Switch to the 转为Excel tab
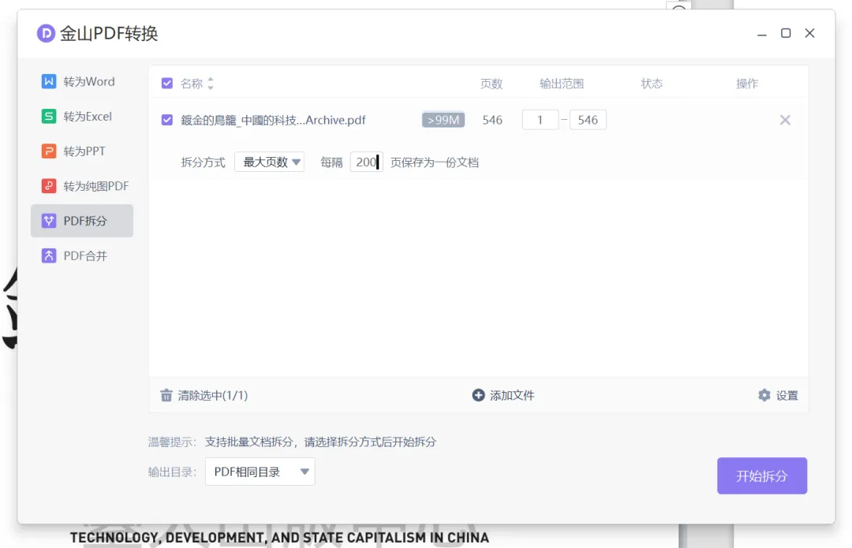Viewport: 852px width, 548px height. coord(82,116)
